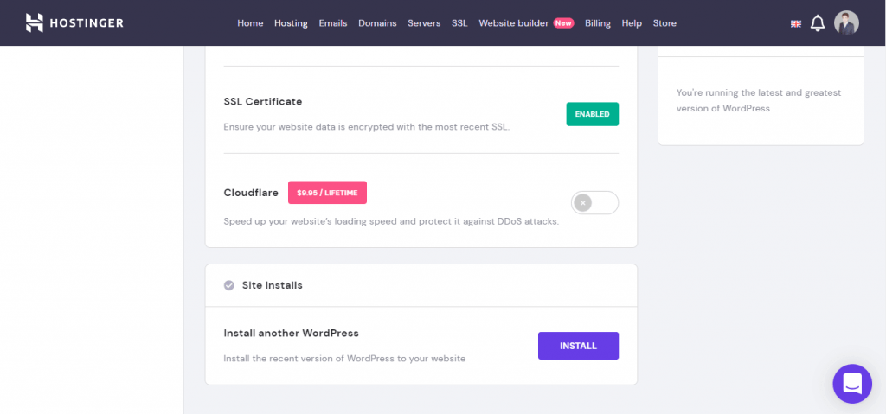Open the live chat bubble
This screenshot has width=886, height=414.
click(x=852, y=384)
